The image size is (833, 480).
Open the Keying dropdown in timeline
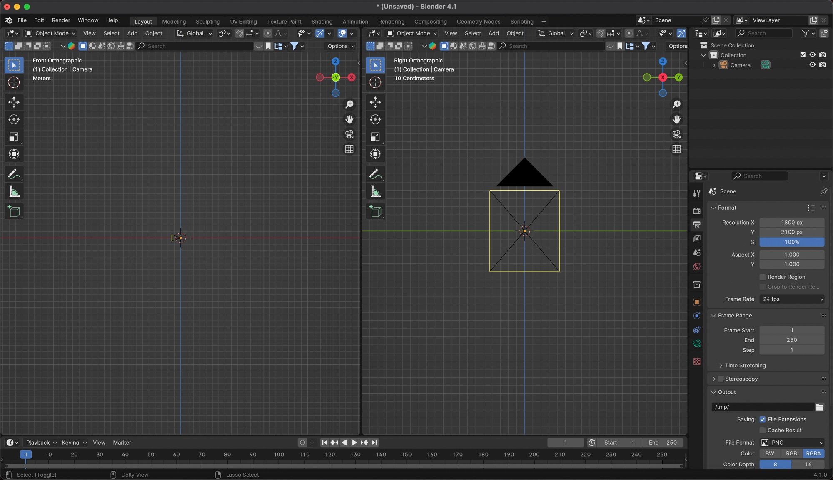pos(73,443)
